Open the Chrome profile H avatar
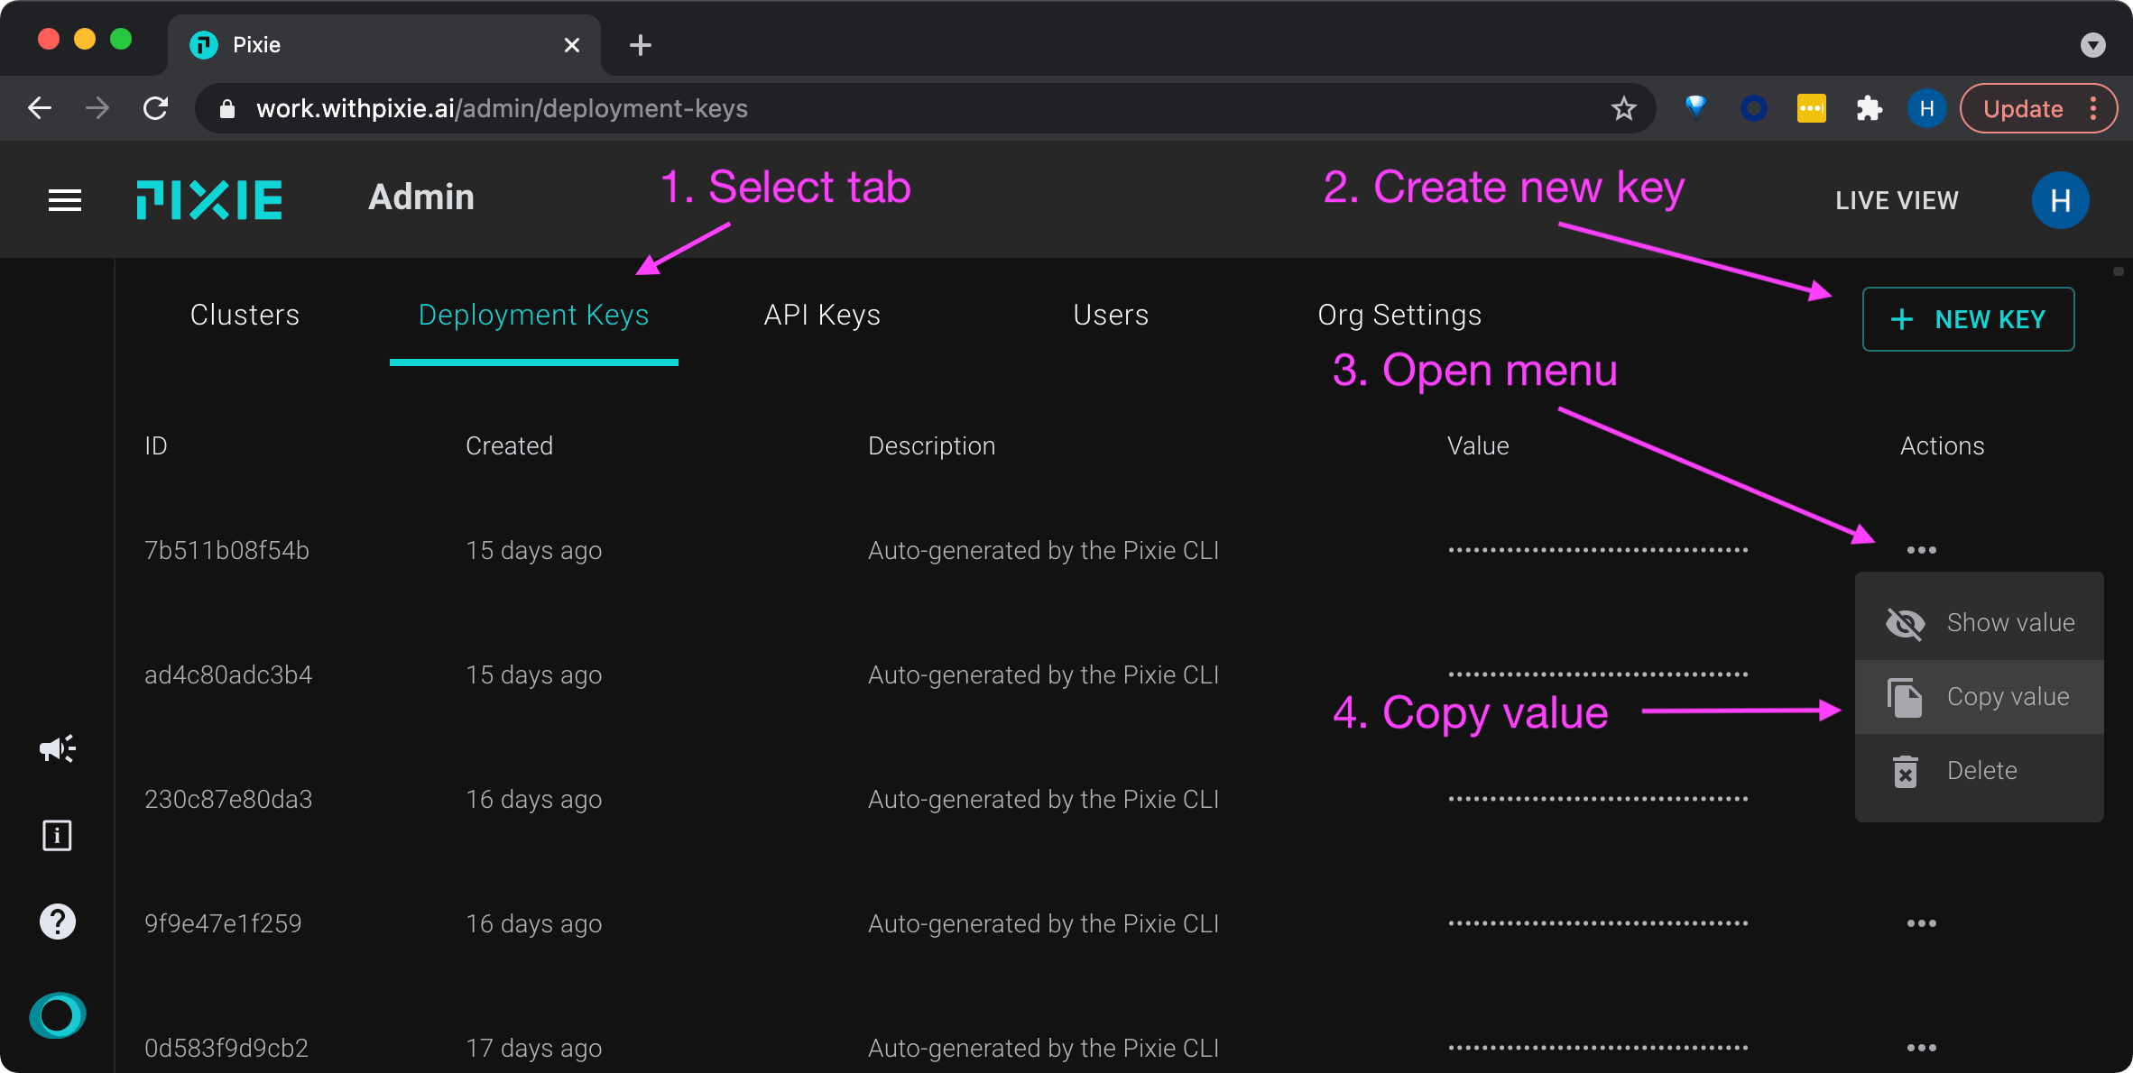 click(x=1926, y=109)
